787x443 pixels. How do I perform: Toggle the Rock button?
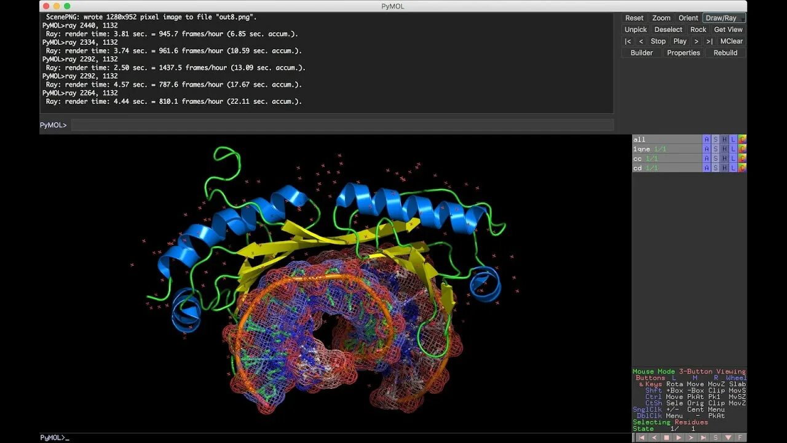pos(698,30)
